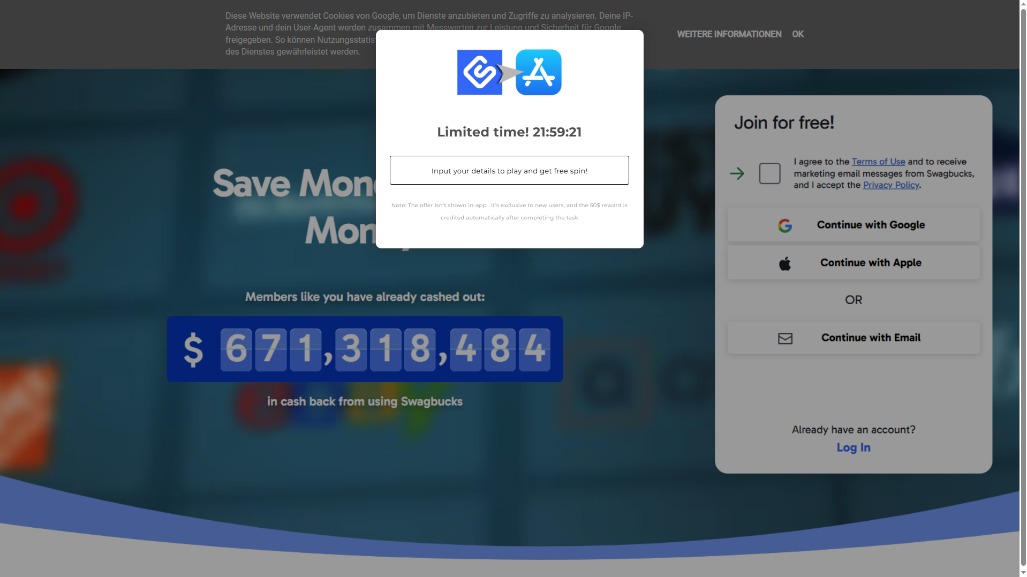Click the 'Limited time!' countdown text
The height and width of the screenshot is (577, 1027).
coord(509,132)
